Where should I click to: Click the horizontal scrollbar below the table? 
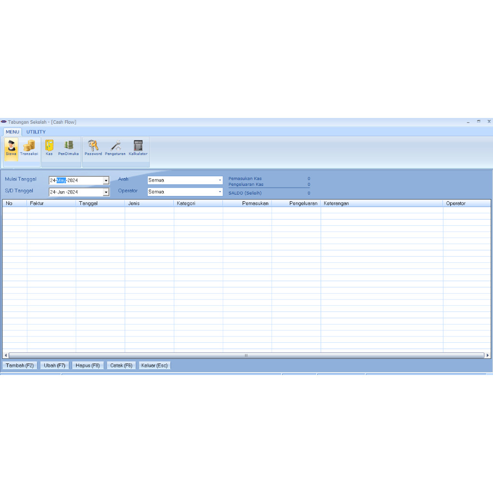point(246,355)
